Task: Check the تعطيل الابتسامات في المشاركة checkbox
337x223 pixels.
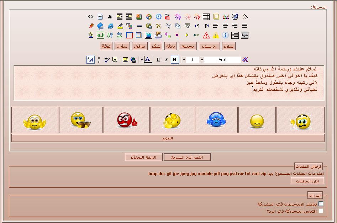Action: pos(321,204)
